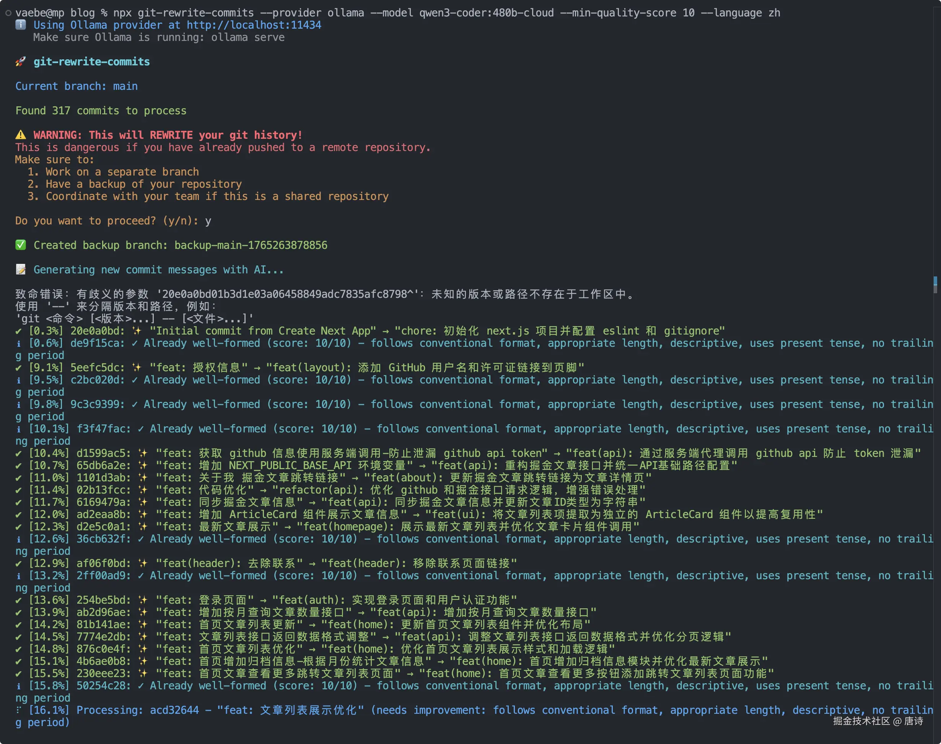Click the spinner on the 16.1% Processing line
Viewport: 941px width, 744px height.
18,710
